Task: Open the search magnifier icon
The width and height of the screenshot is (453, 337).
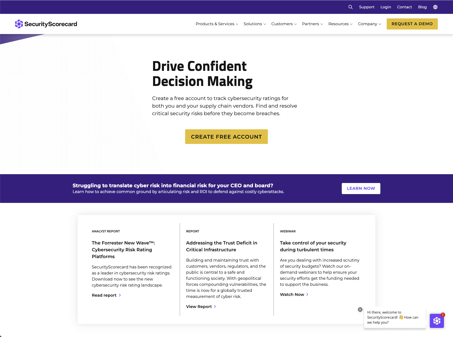Action: [350, 7]
